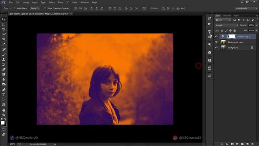
Task: Click the add layer style fx icon
Action: point(227,144)
